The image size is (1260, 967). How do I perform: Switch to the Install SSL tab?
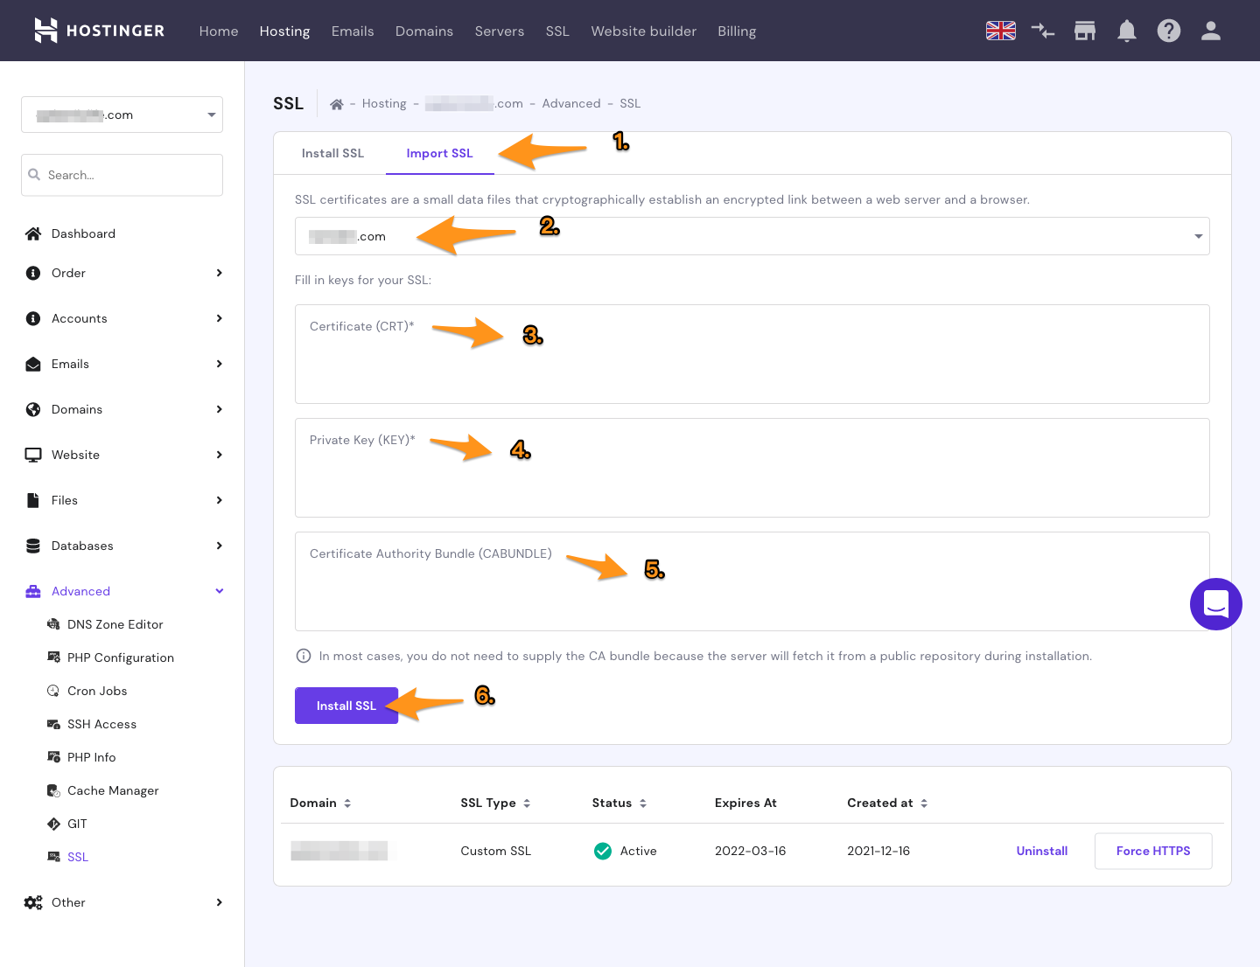click(x=332, y=153)
